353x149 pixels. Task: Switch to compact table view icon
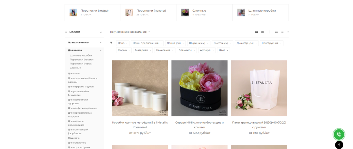pyautogui.click(x=288, y=32)
